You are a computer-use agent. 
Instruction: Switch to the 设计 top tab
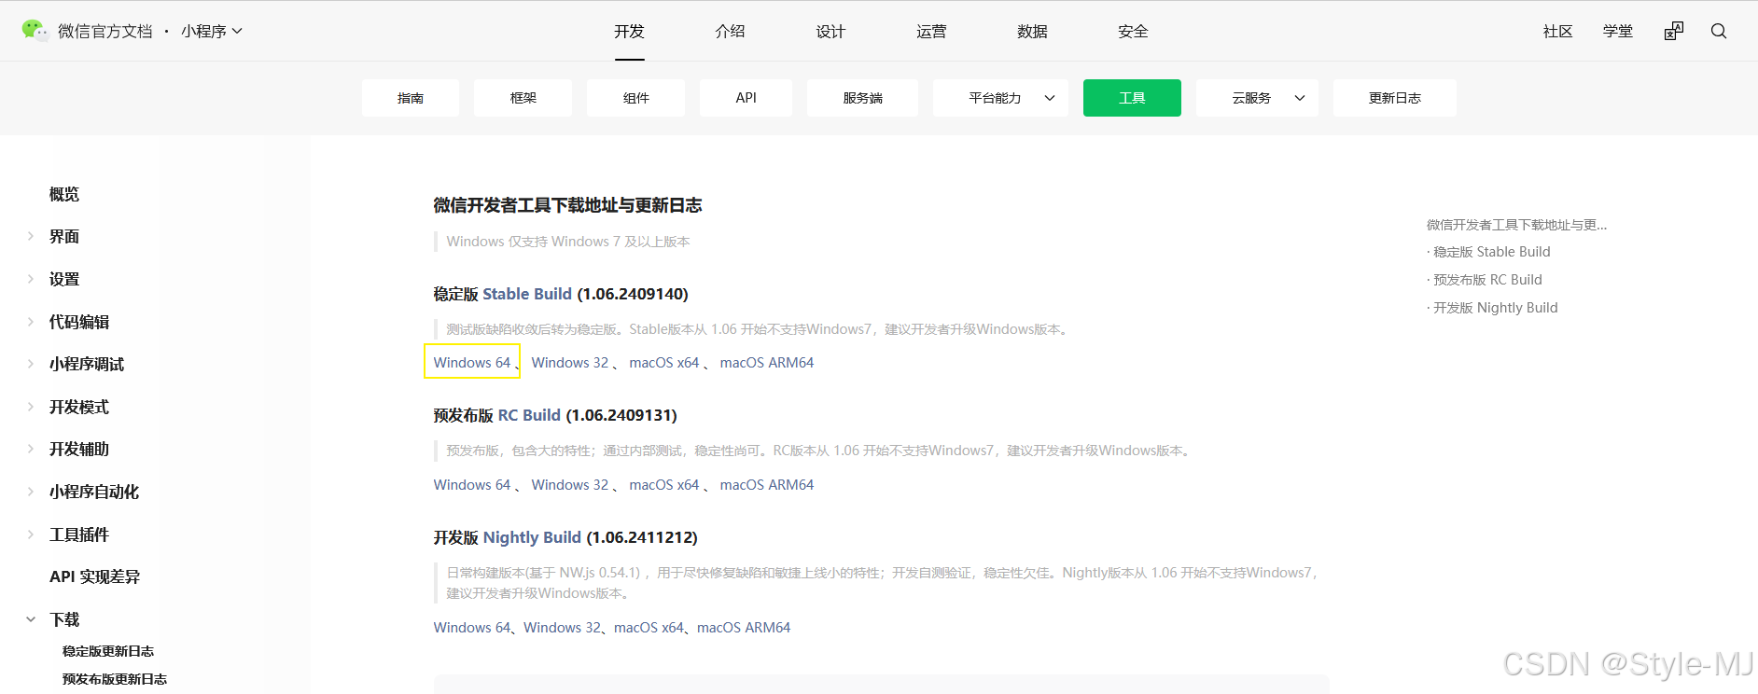pyautogui.click(x=830, y=31)
